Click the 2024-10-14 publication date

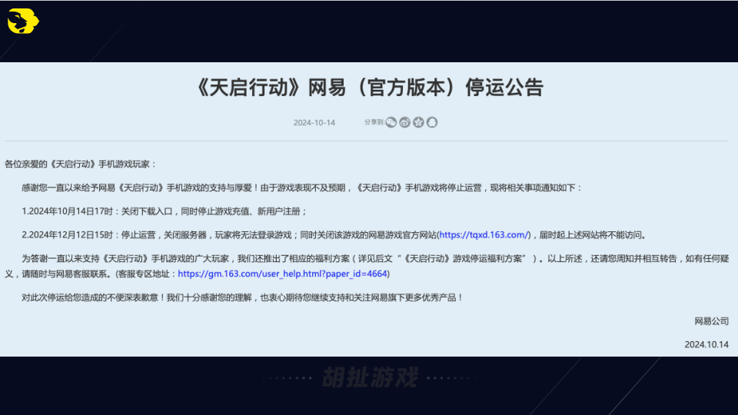click(x=314, y=123)
